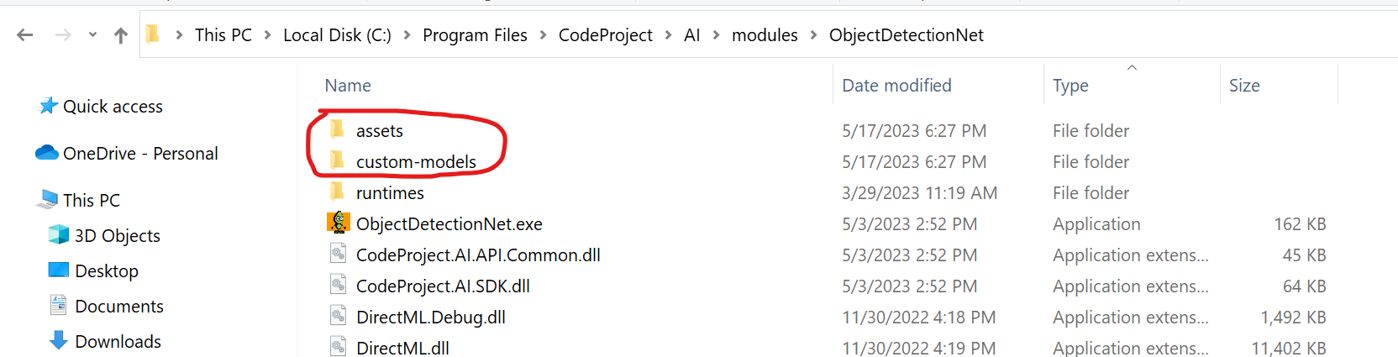Screen dimensions: 1398x357
Task: Expand the chevron after modules breadcrumb
Action: (x=813, y=35)
